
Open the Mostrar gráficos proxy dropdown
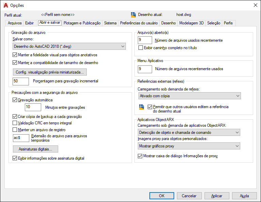pos(189,146)
